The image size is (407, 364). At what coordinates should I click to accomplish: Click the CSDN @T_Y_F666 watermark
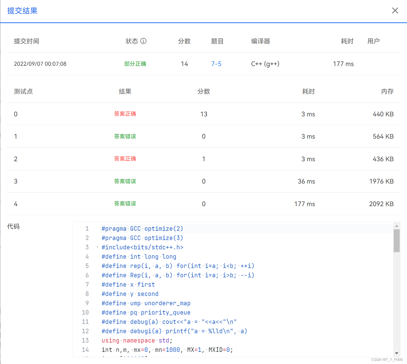[x=386, y=359]
